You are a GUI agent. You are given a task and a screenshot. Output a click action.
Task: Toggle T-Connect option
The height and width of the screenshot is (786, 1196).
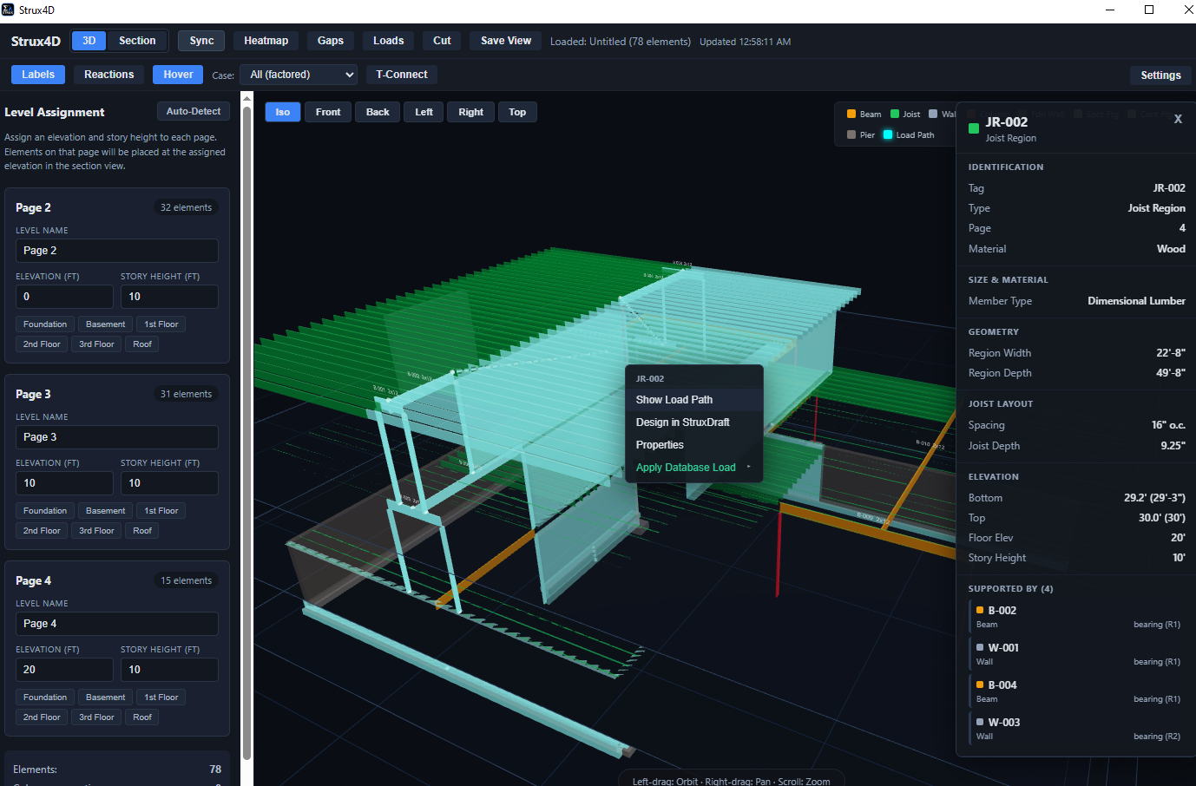pyautogui.click(x=402, y=75)
